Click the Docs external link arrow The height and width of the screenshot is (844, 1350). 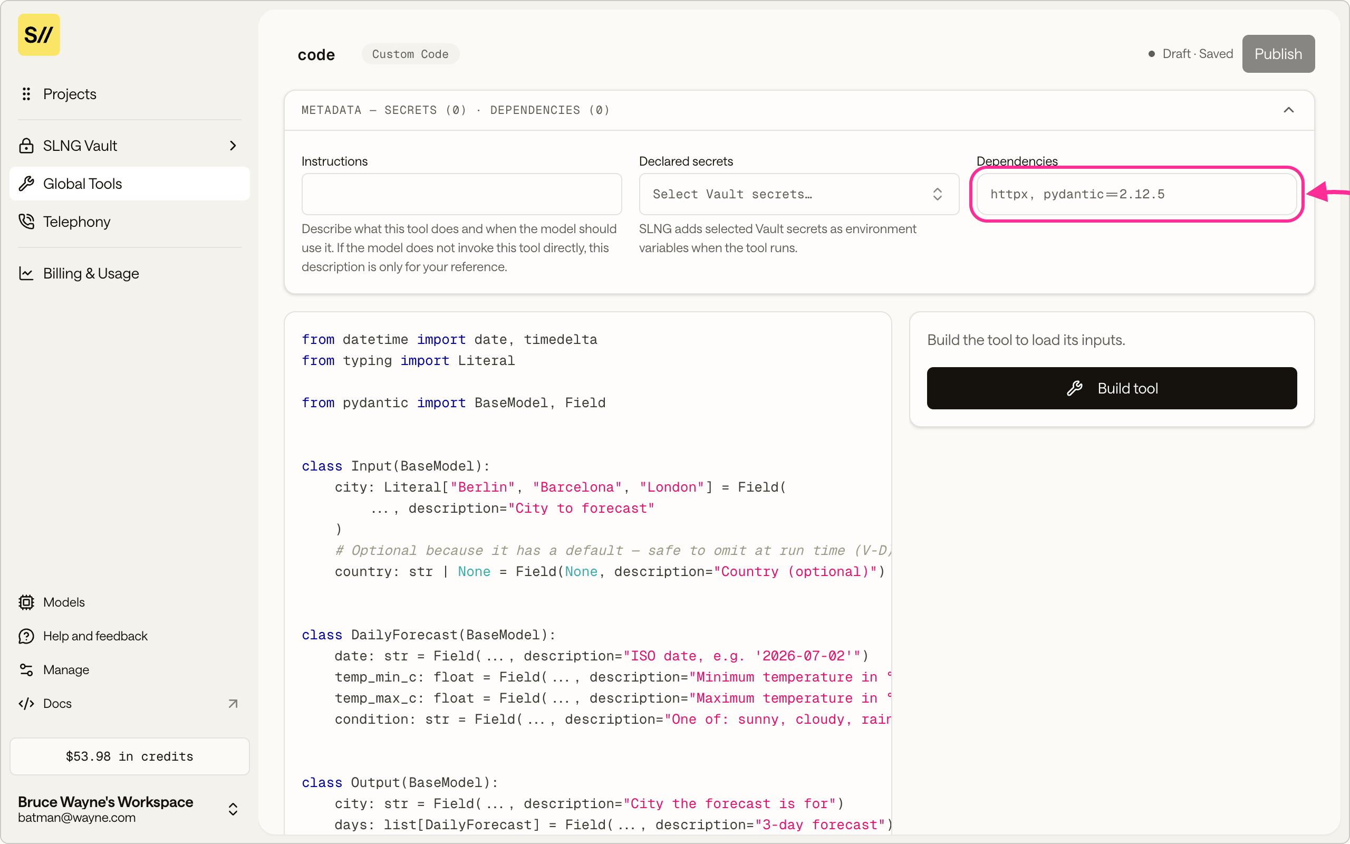pos(233,704)
